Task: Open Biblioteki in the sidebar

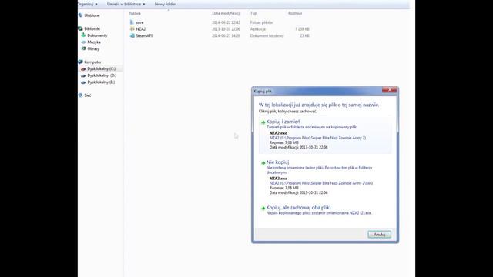Action: coord(92,28)
